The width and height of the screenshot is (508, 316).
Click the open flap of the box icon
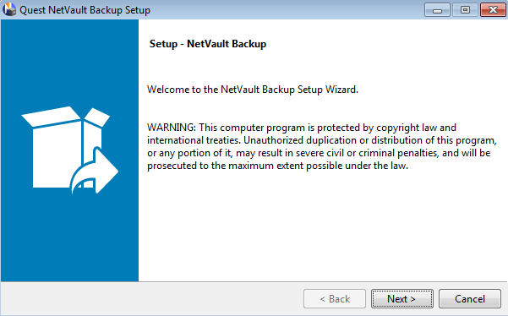point(97,117)
